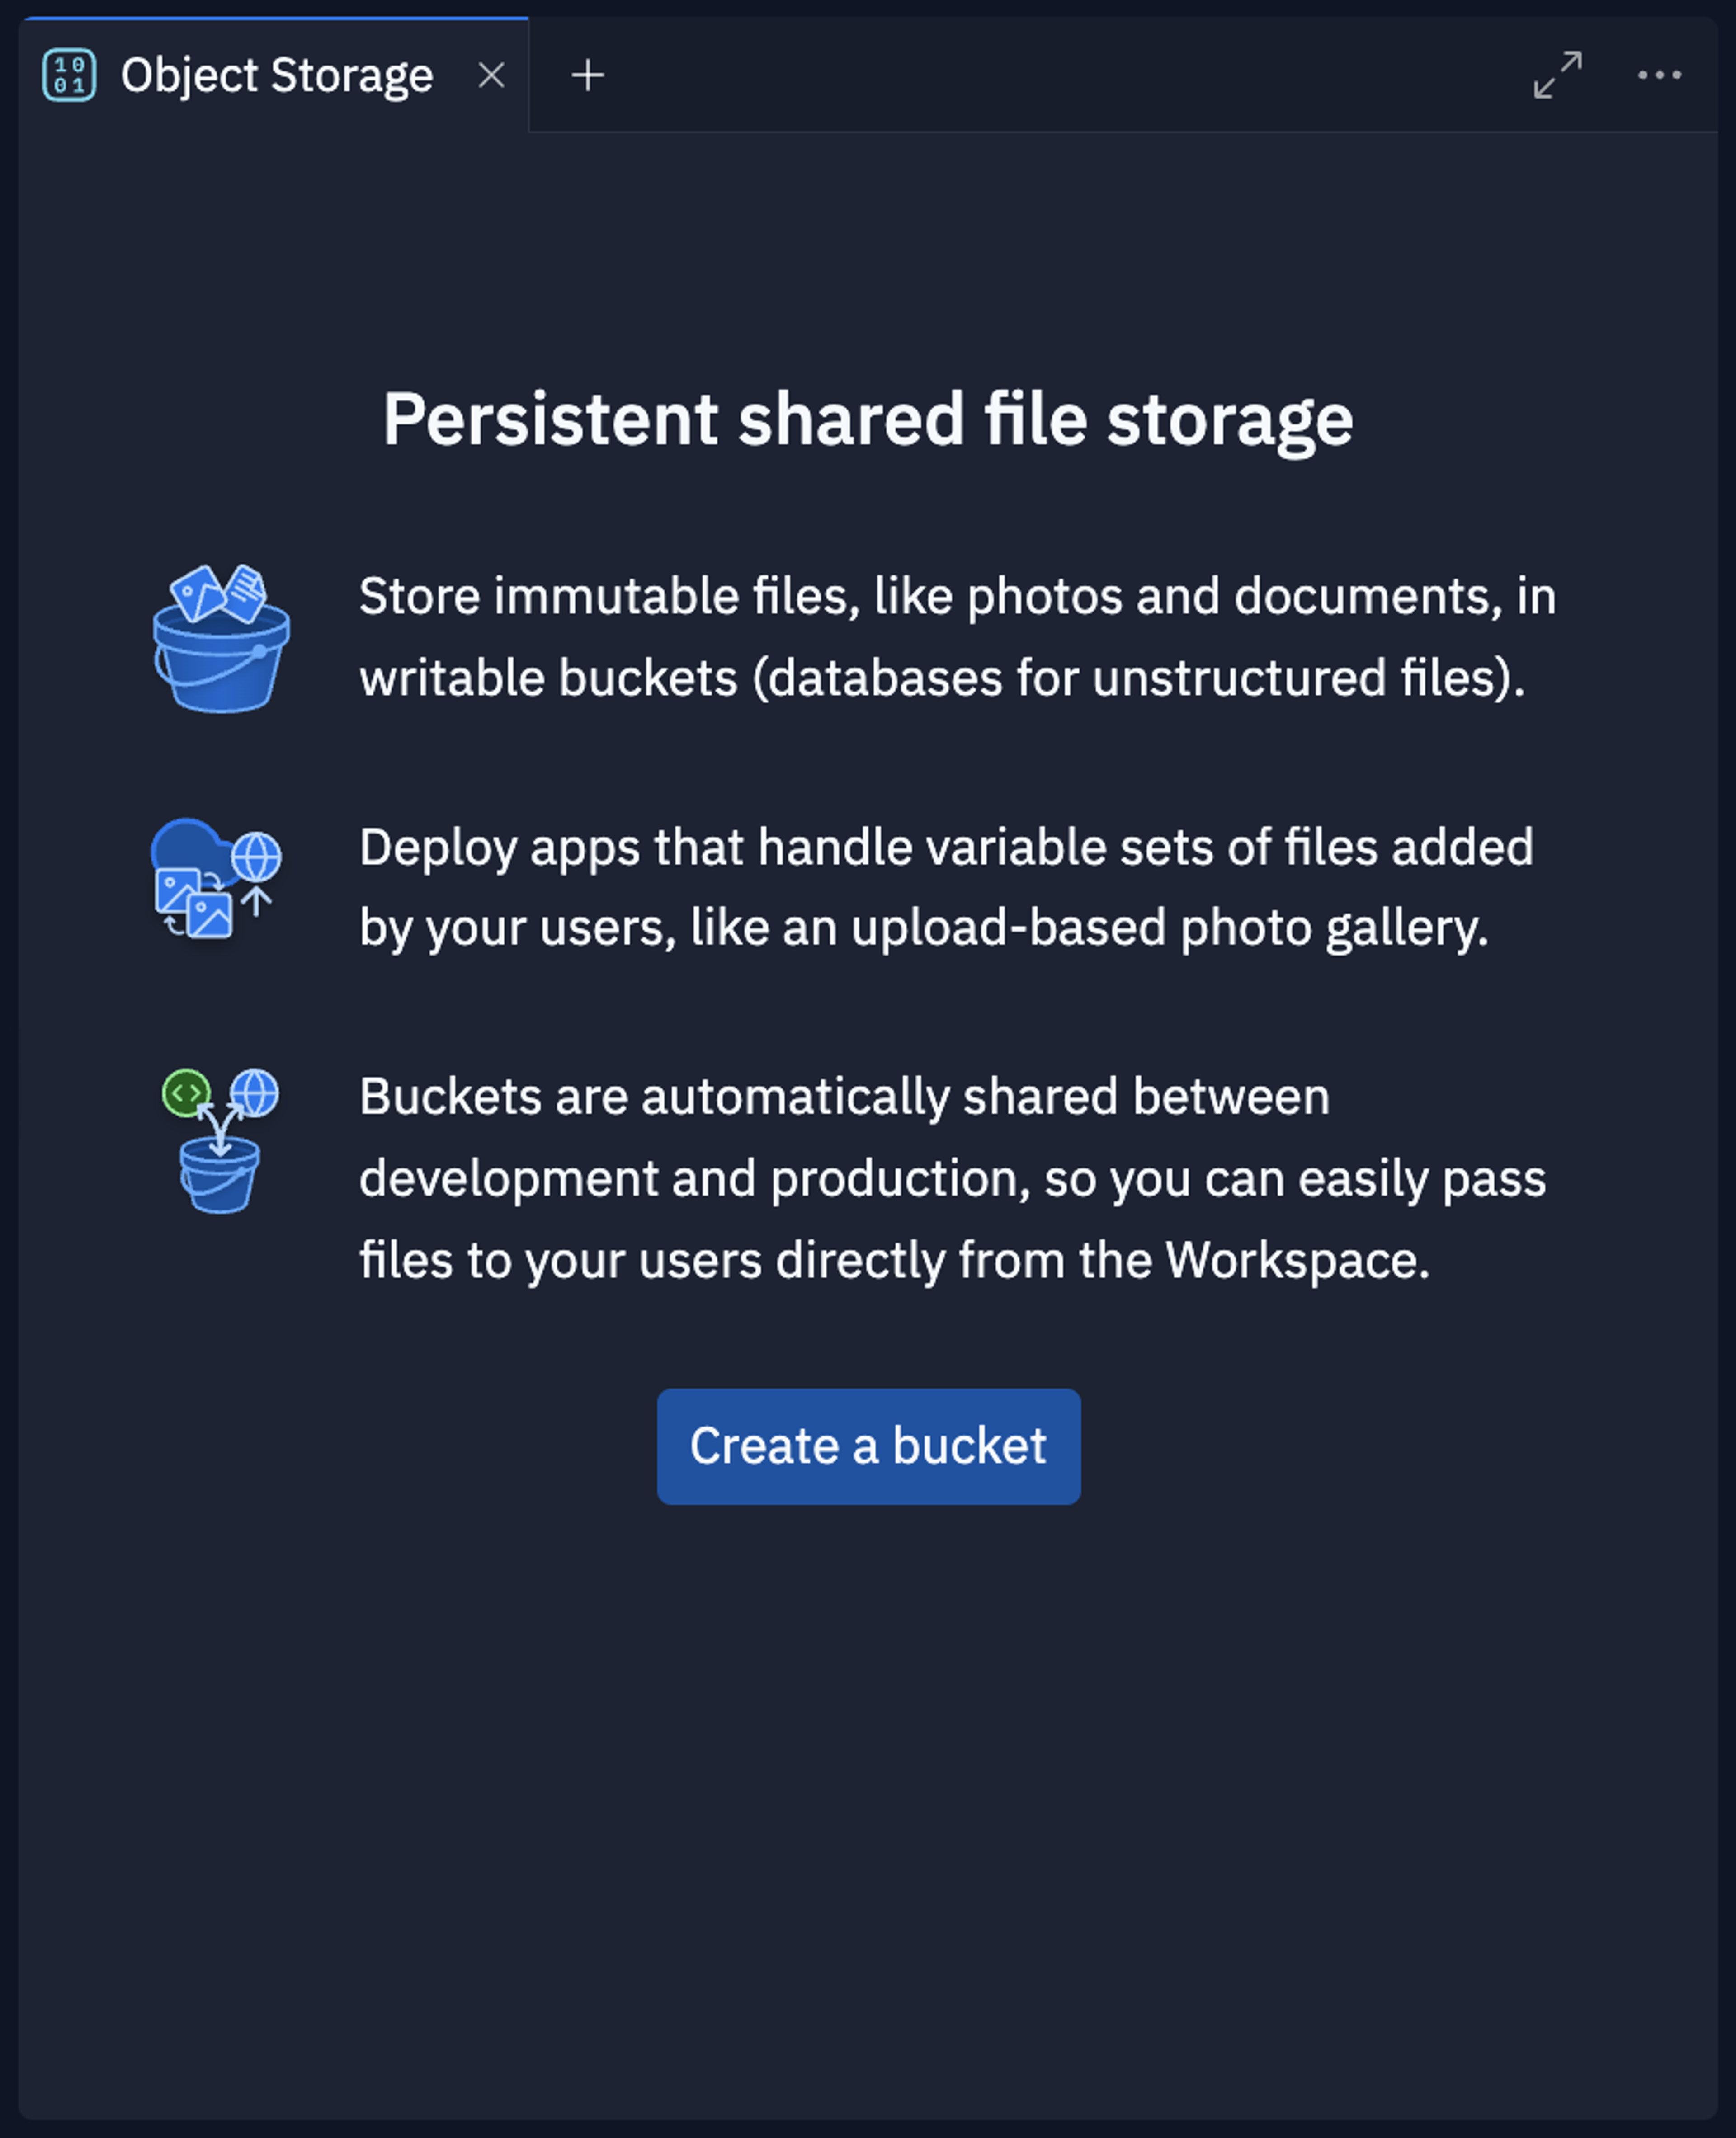Click the globe icon above small bucket
This screenshot has height=2138, width=1736.
tap(255, 1092)
